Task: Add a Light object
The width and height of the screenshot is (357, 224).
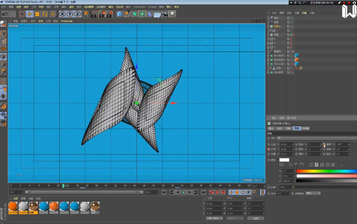Action: [172, 14]
